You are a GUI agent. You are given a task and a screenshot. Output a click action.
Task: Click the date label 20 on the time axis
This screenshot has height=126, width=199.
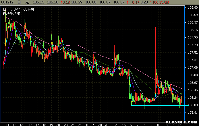58,125
